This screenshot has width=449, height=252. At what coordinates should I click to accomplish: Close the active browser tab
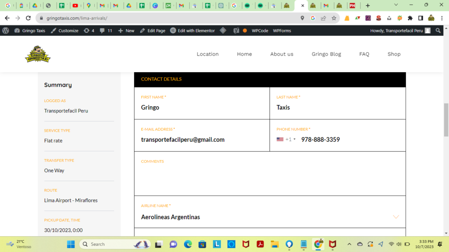(303, 5)
